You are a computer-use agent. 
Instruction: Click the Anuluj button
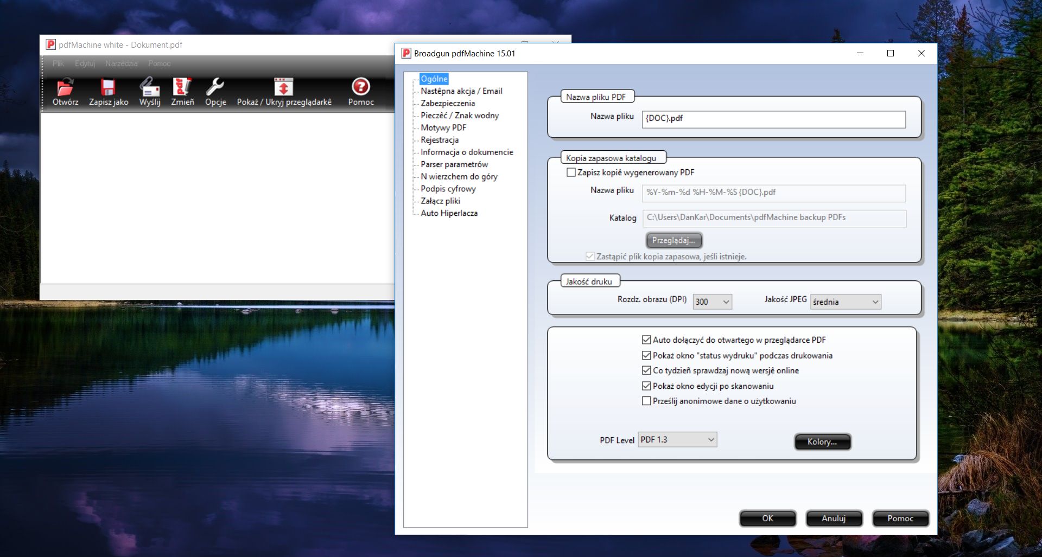(833, 518)
